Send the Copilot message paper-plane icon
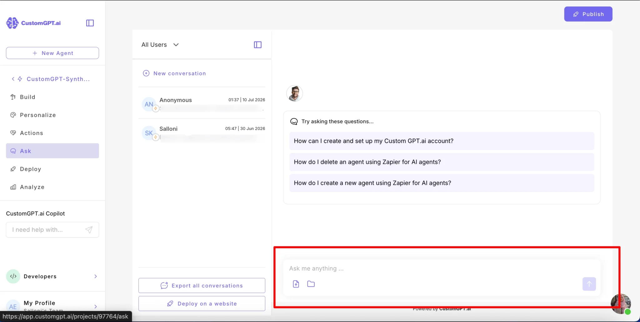Image resolution: width=640 pixels, height=322 pixels. (89, 230)
